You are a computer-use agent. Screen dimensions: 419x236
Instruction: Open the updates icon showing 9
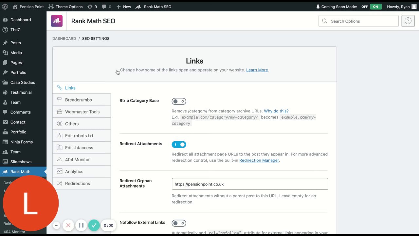(x=92, y=7)
